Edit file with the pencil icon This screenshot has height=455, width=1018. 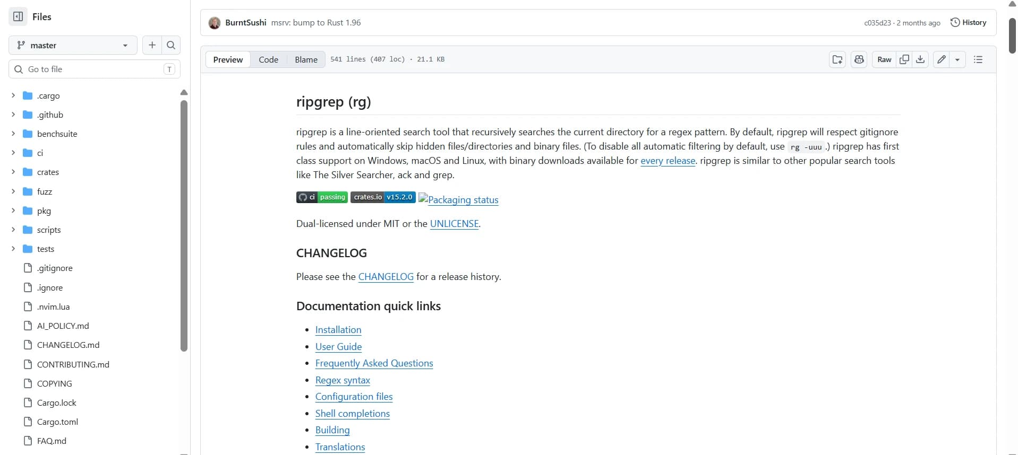(x=942, y=59)
